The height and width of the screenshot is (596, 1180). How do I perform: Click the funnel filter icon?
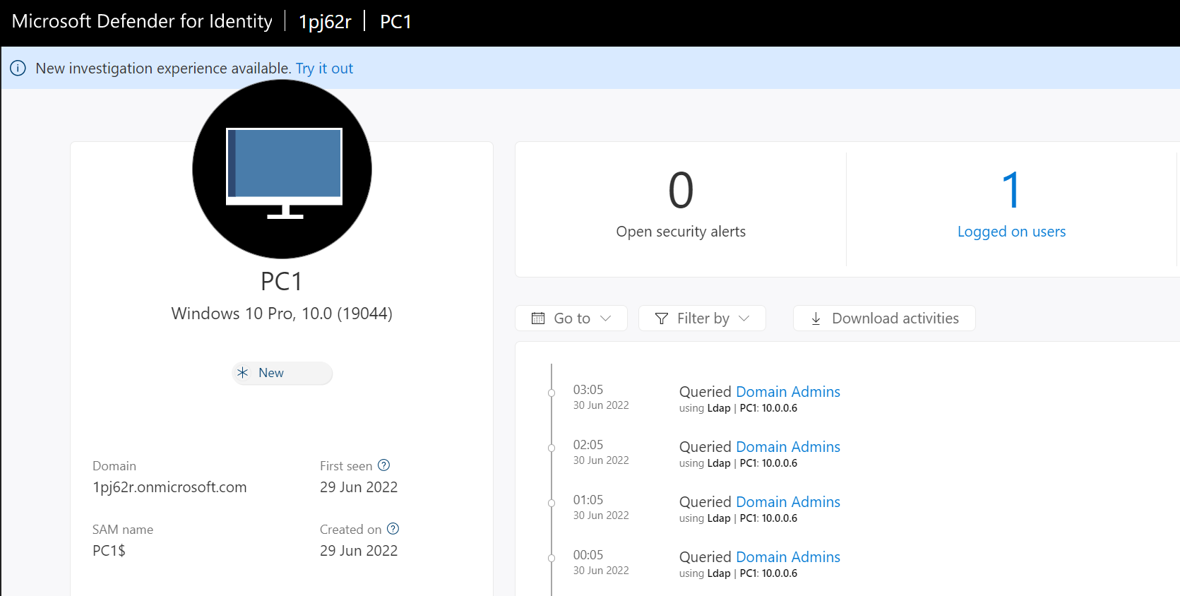[x=662, y=318]
